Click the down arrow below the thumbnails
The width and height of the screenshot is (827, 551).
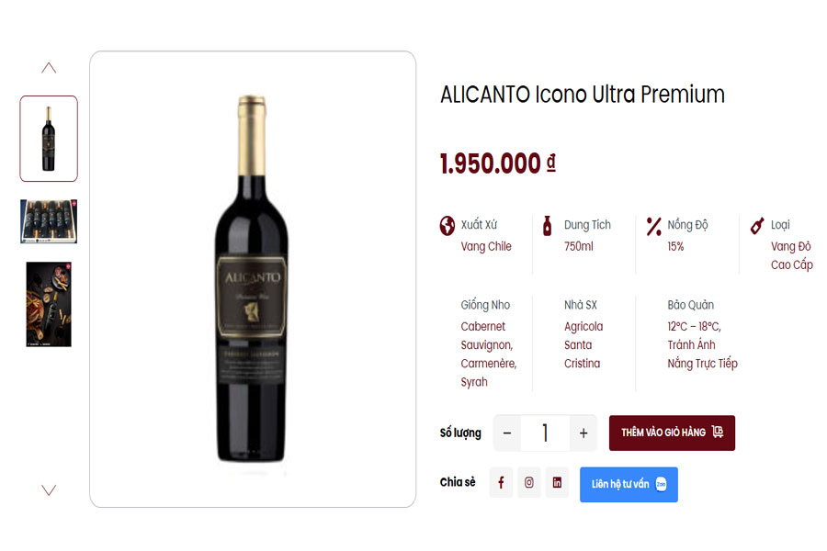(48, 490)
